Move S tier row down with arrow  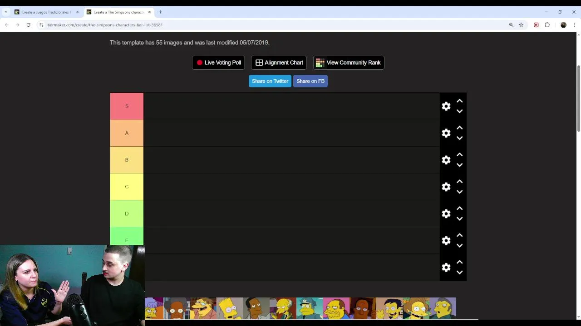[x=459, y=111]
